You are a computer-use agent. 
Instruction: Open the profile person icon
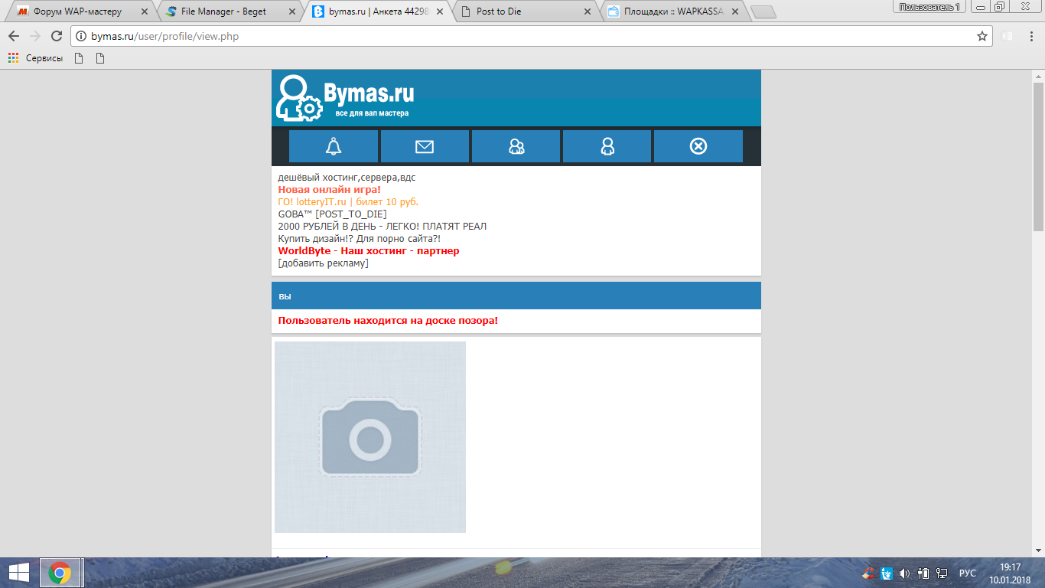(607, 146)
